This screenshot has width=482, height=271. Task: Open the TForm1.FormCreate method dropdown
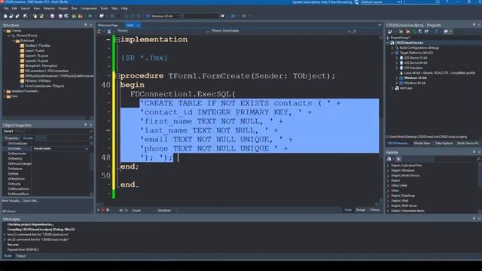349,32
